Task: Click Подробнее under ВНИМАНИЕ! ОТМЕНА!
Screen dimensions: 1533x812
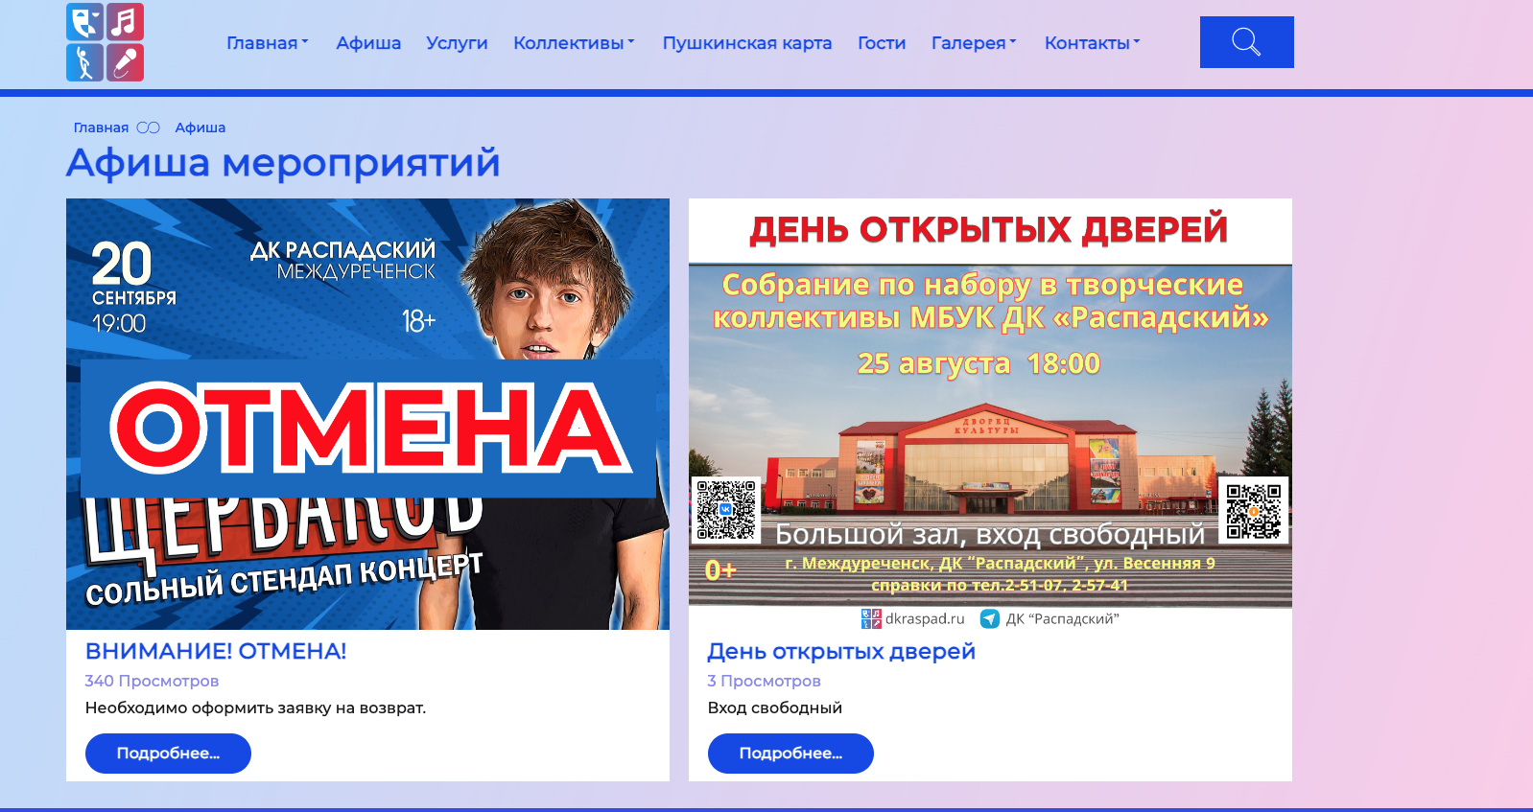Action: pyautogui.click(x=168, y=754)
